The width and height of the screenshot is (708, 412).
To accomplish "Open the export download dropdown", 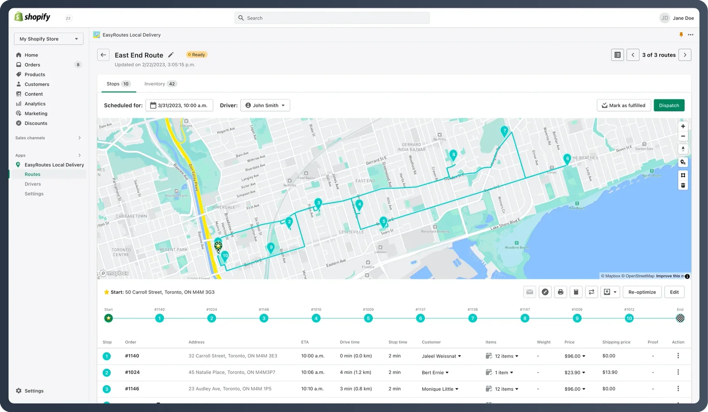I will coord(610,292).
